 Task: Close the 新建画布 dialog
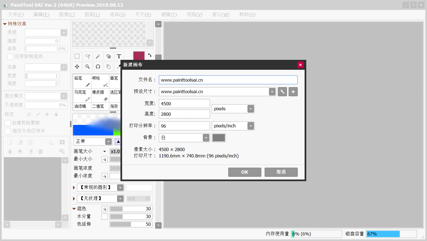[x=300, y=65]
